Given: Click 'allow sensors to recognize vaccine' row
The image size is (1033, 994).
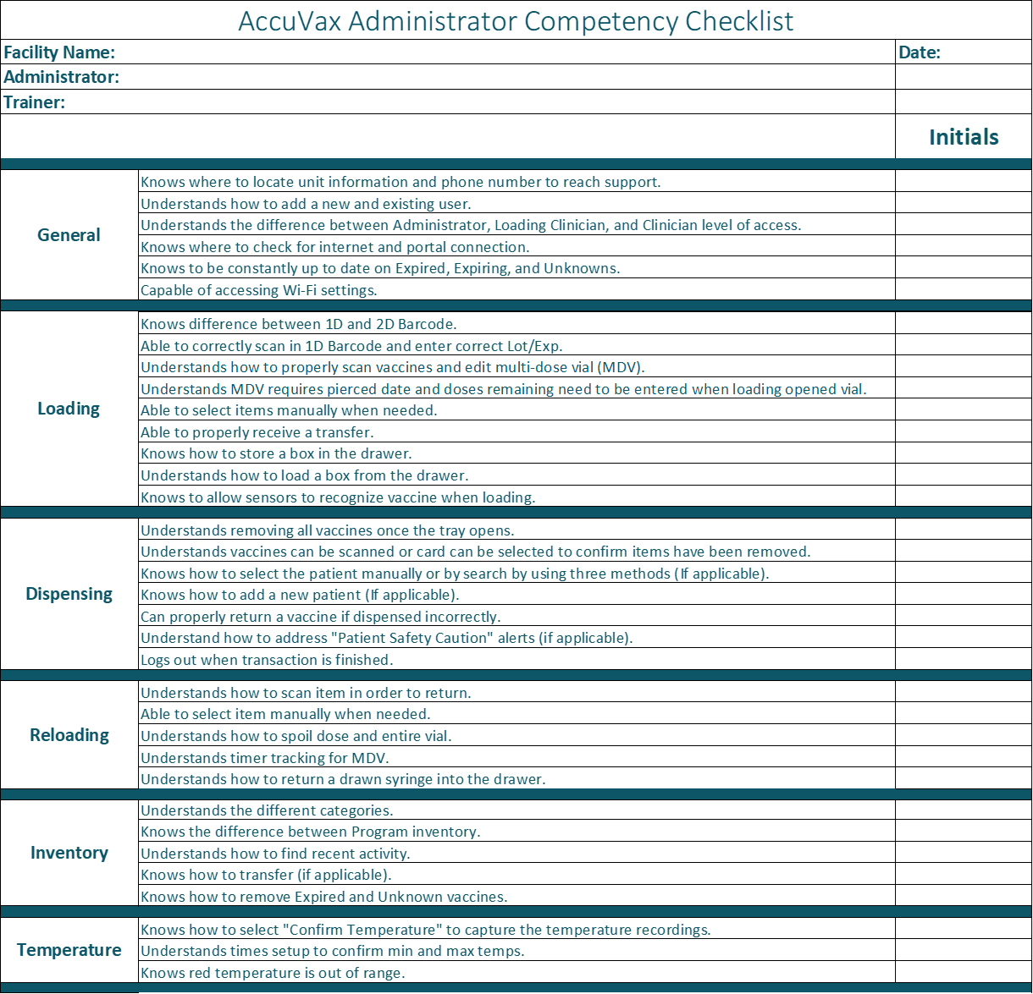Looking at the screenshot, I should [516, 497].
